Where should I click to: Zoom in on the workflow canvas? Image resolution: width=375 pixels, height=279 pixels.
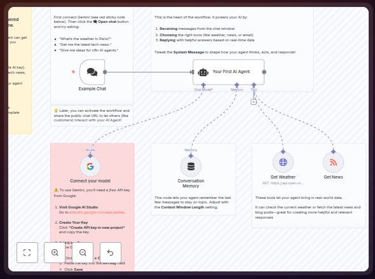point(55,252)
